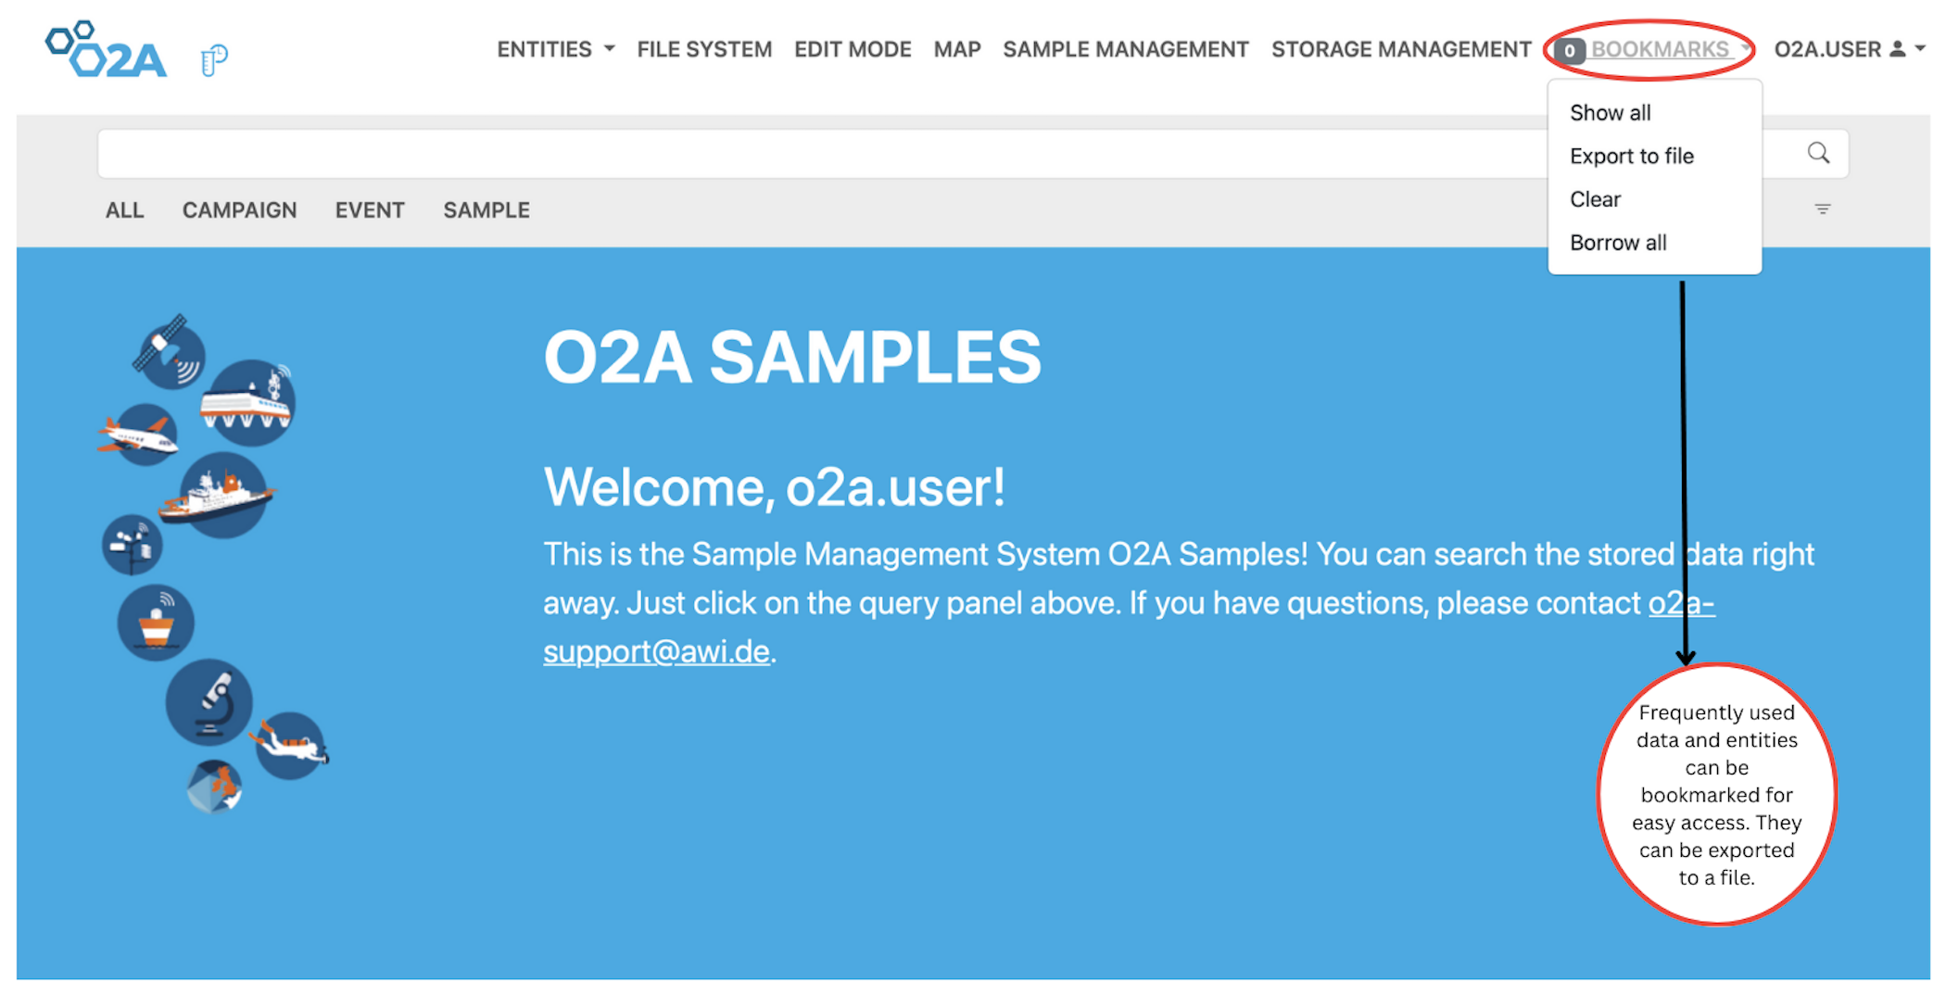Open the filter lines icon

(x=1822, y=209)
